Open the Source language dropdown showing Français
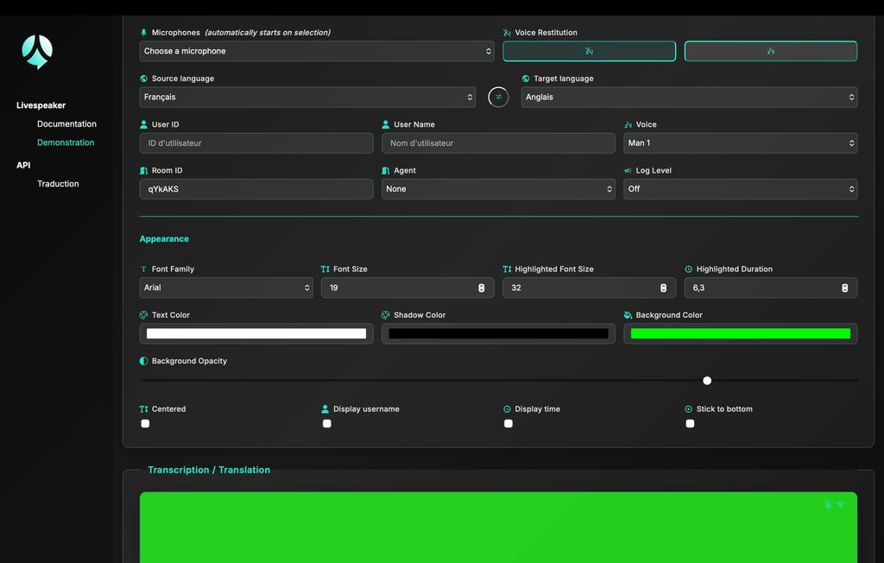Image resolution: width=884 pixels, height=563 pixels. [307, 97]
